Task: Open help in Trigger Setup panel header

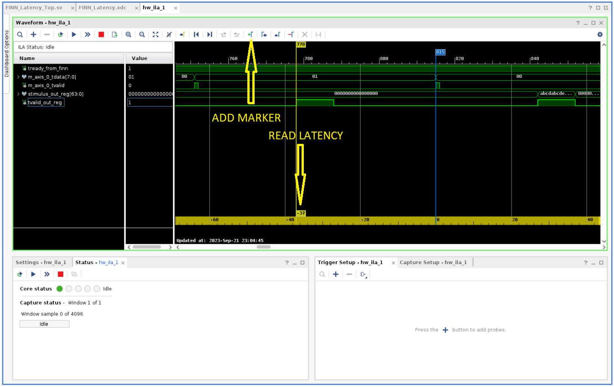Action: click(586, 263)
